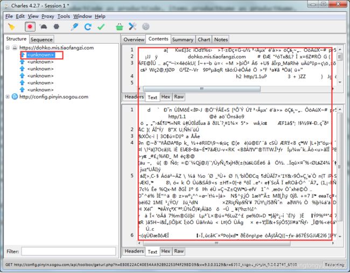Open request pane Headers tab

(x=134, y=97)
